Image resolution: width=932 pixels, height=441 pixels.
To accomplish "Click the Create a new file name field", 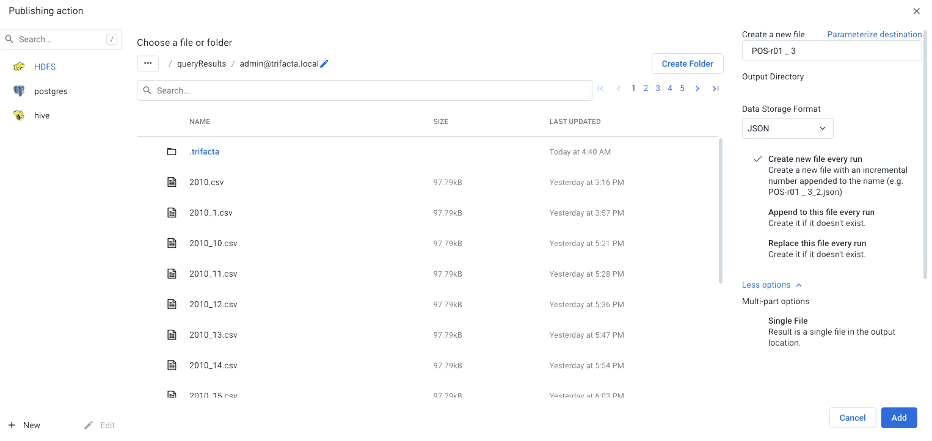I will pyautogui.click(x=831, y=51).
